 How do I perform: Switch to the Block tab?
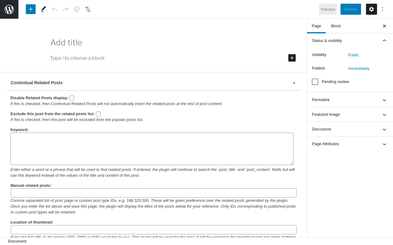(336, 26)
